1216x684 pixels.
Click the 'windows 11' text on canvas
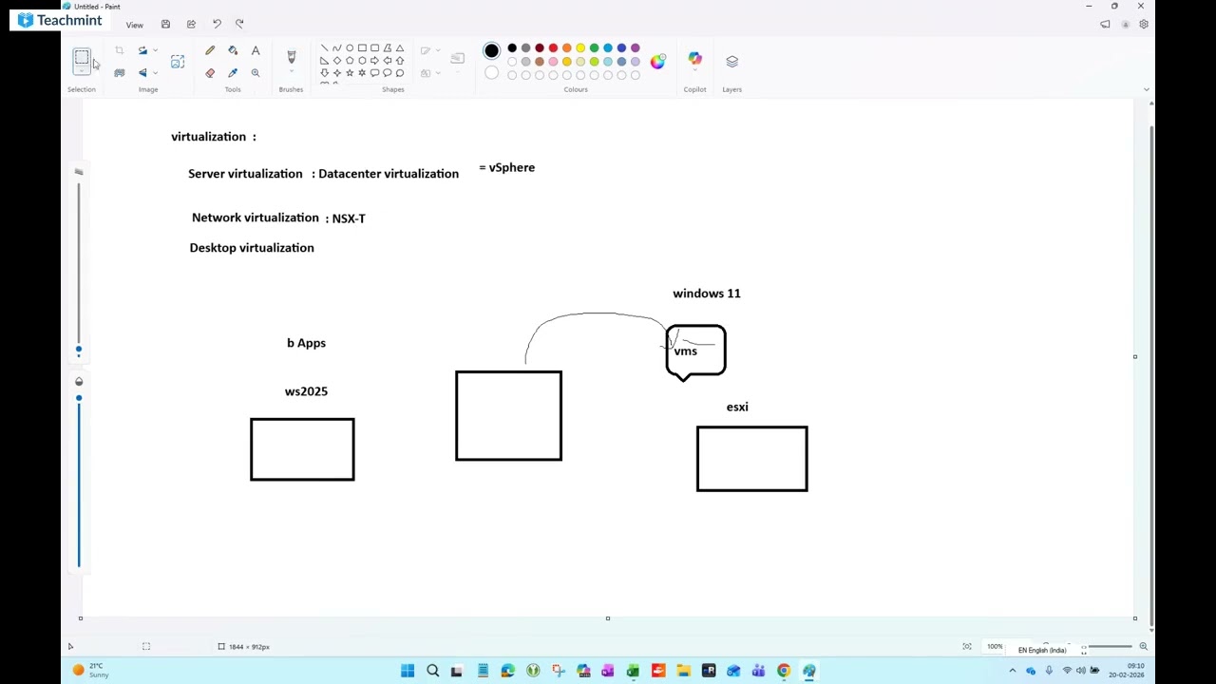(707, 294)
